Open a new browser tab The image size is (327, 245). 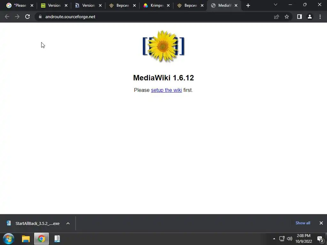[x=248, y=6]
